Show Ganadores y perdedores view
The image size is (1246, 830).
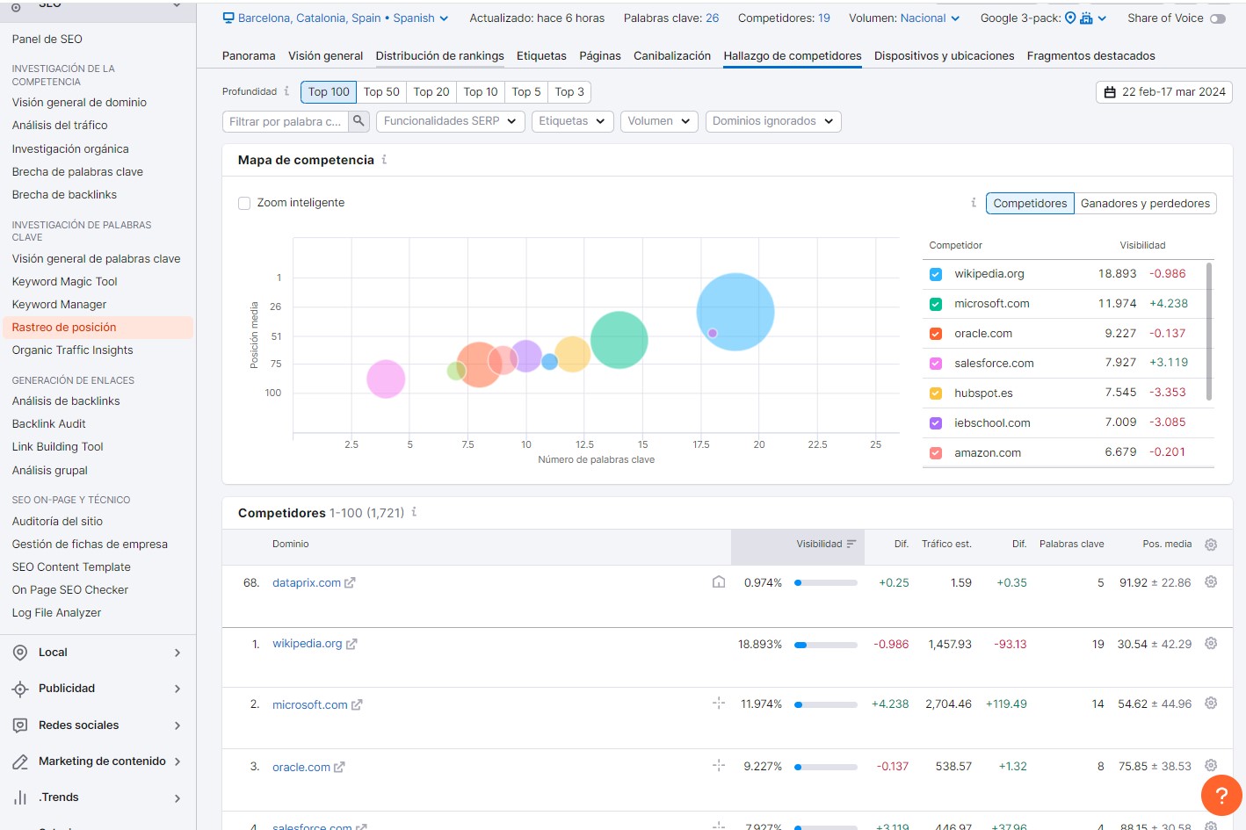(1144, 204)
